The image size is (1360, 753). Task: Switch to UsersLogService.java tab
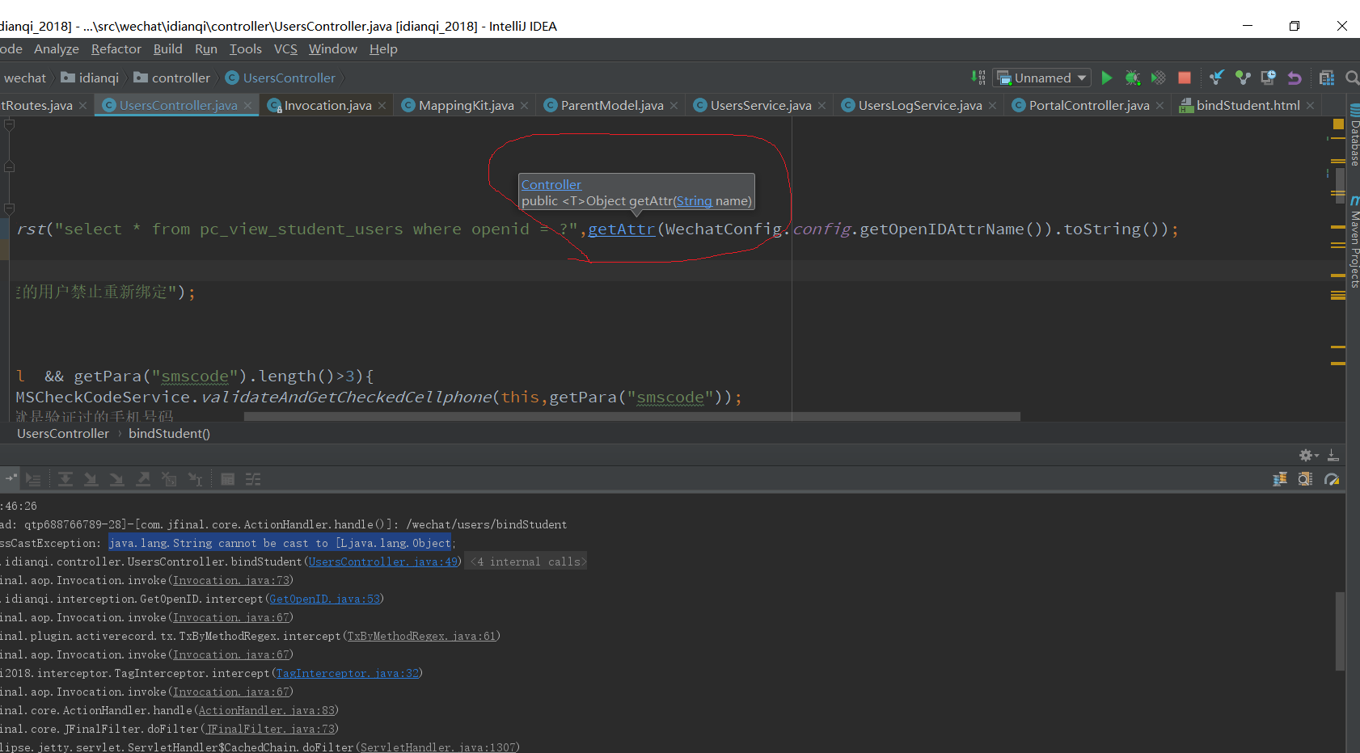coord(920,105)
